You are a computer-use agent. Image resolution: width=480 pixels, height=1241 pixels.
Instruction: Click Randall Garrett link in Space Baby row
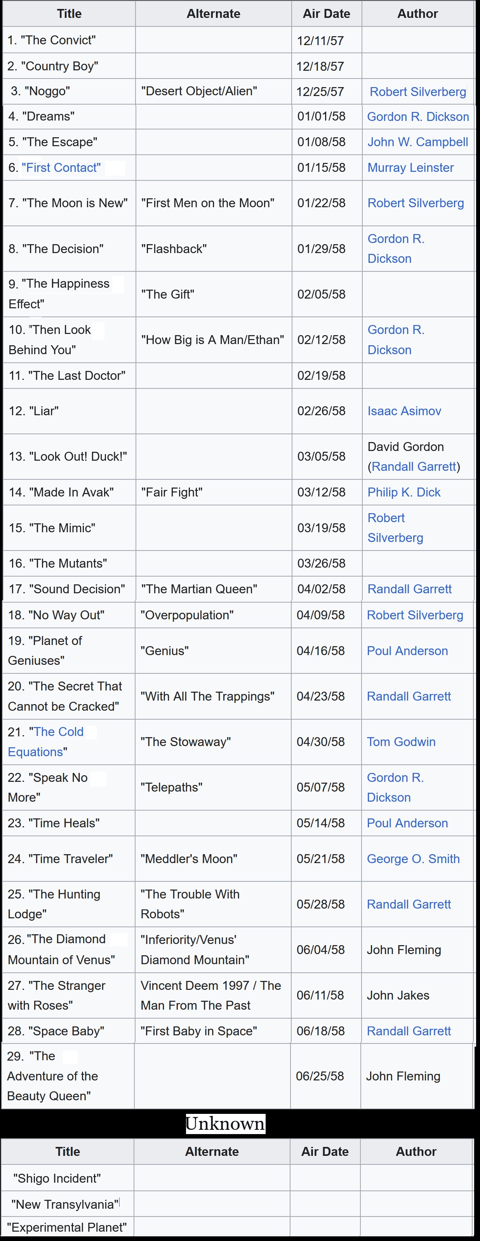click(x=409, y=1031)
